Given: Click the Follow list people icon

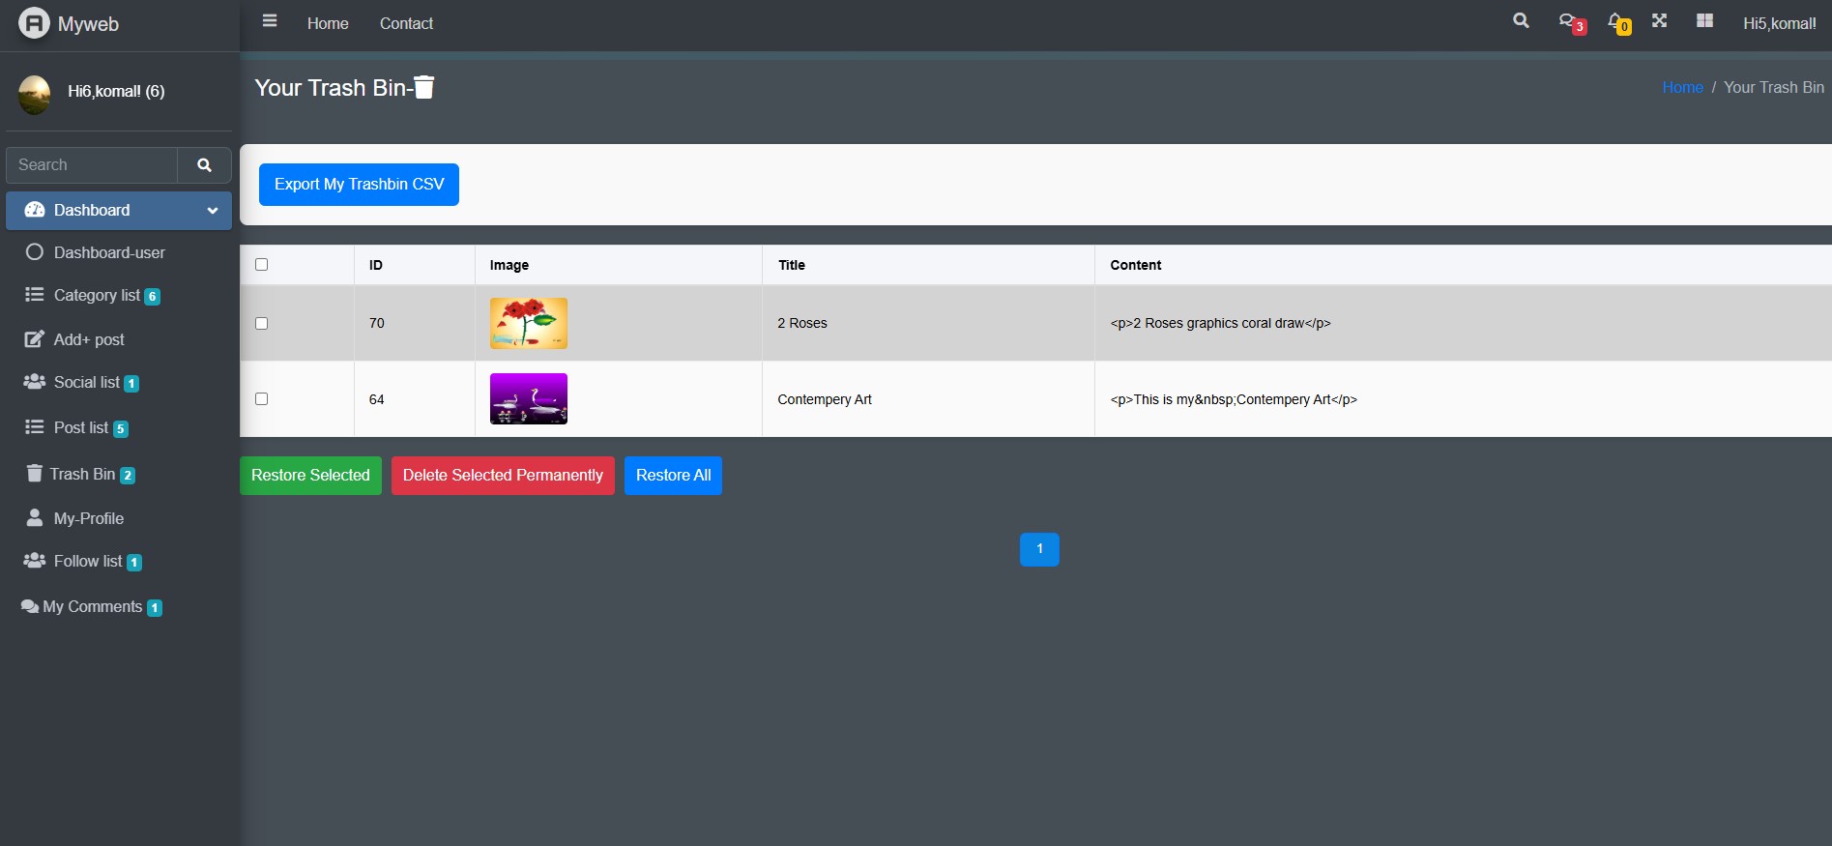Looking at the screenshot, I should [x=35, y=561].
